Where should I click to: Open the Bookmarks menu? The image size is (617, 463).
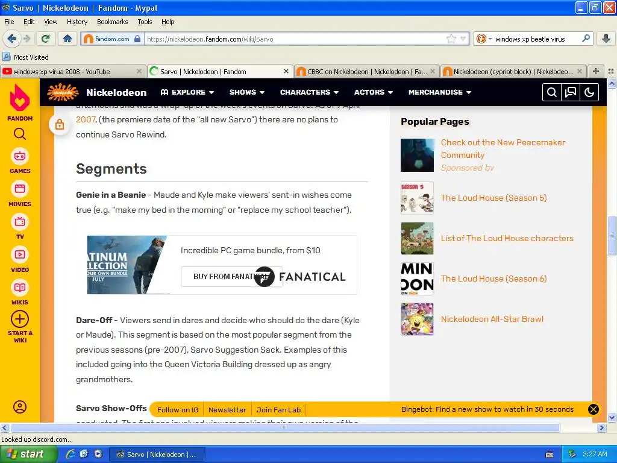point(112,22)
